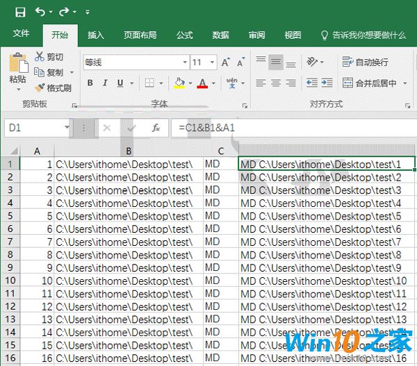417x366 pixels.
Task: Click the Save icon in title bar
Action: coord(20,12)
